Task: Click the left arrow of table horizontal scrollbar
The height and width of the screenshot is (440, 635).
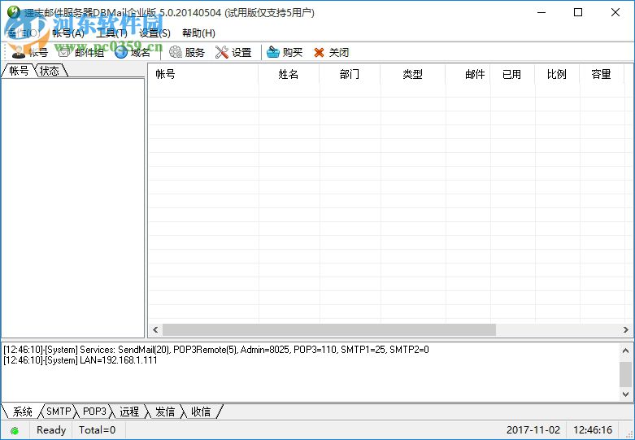Action: (155, 330)
